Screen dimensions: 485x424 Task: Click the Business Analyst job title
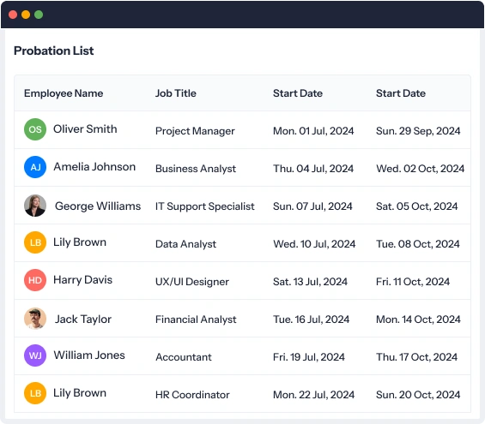tap(196, 169)
